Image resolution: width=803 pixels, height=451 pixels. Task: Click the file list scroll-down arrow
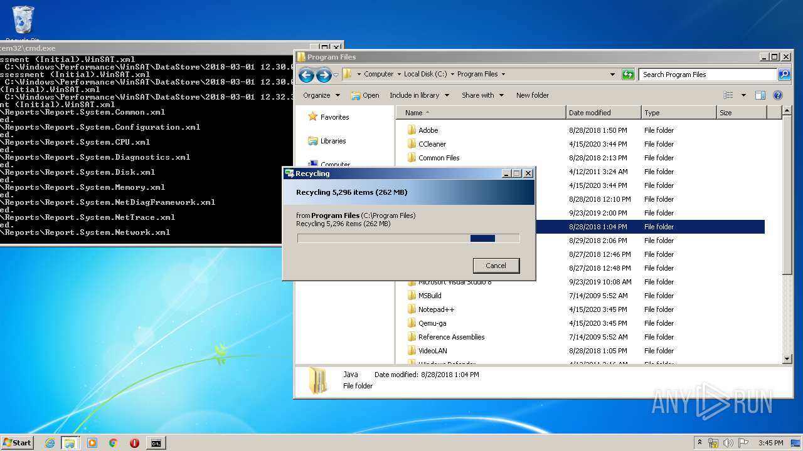(787, 359)
